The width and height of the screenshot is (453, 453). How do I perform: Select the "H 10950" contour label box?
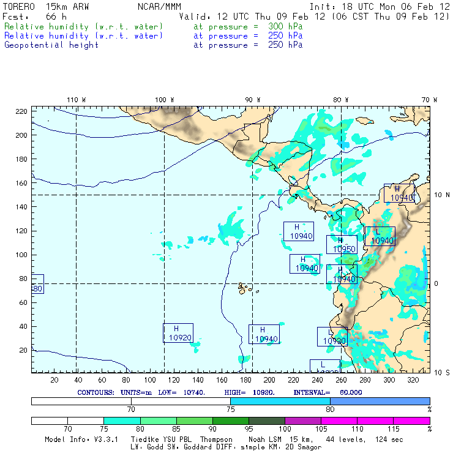(342, 244)
